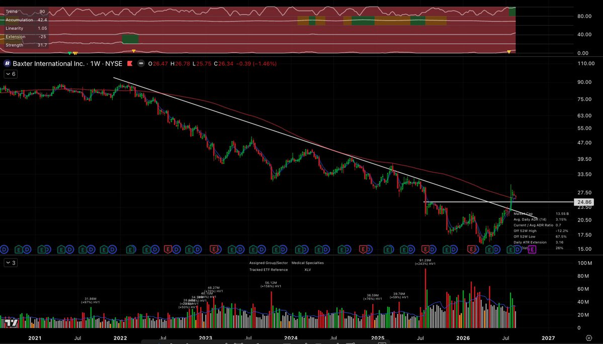Click the gray minus circle status icon

pyautogui.click(x=141, y=63)
